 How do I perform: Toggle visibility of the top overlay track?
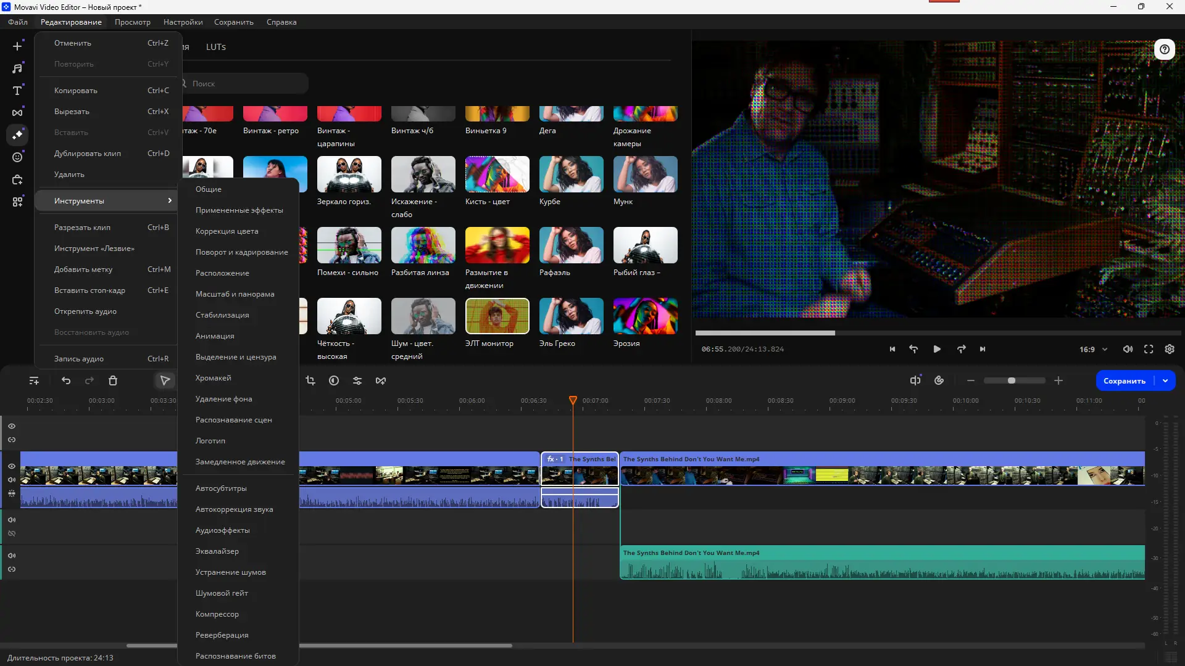pyautogui.click(x=12, y=426)
